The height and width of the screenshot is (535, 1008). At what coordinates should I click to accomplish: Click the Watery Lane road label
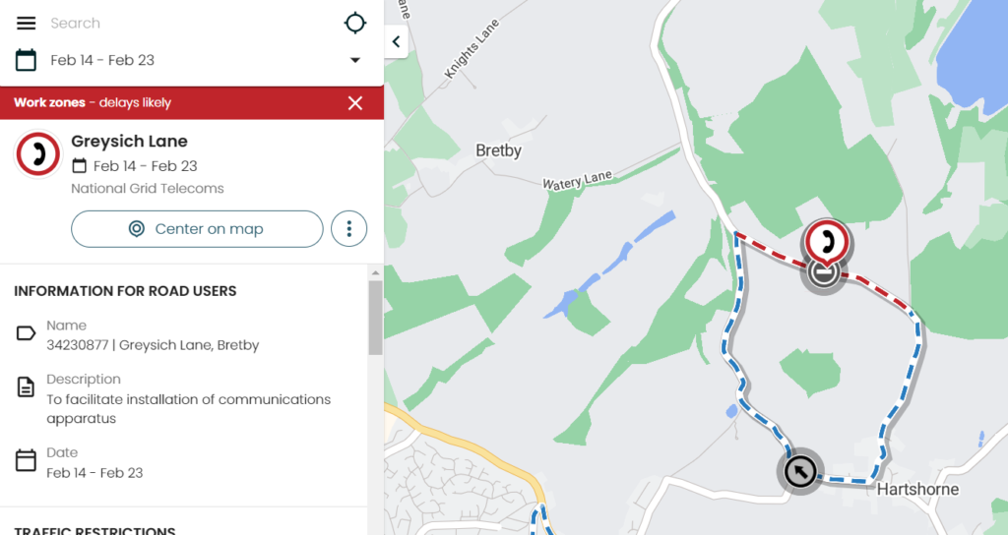tap(577, 180)
